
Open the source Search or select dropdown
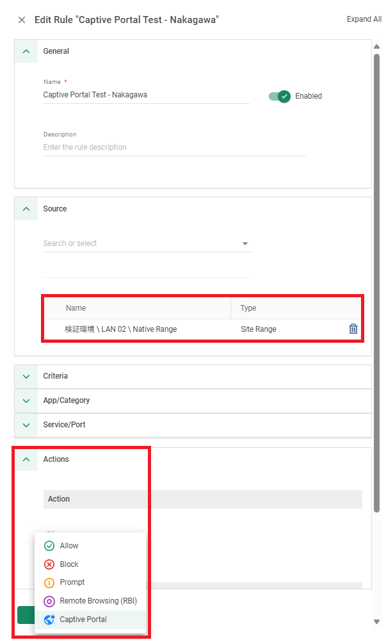point(147,243)
